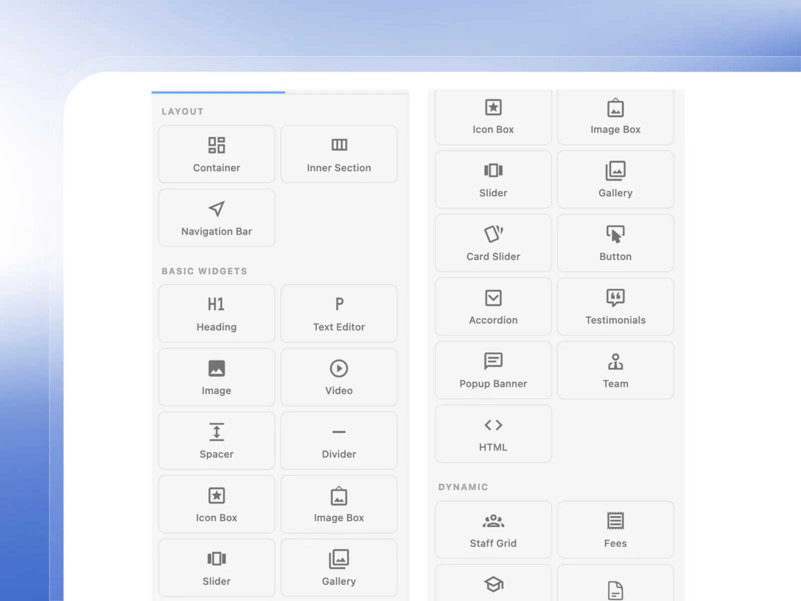
Task: Click Slider tile directly above Card Slider
Action: pos(493,179)
